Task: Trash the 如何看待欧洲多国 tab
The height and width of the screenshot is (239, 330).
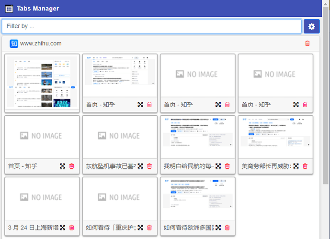Action: 227,228
